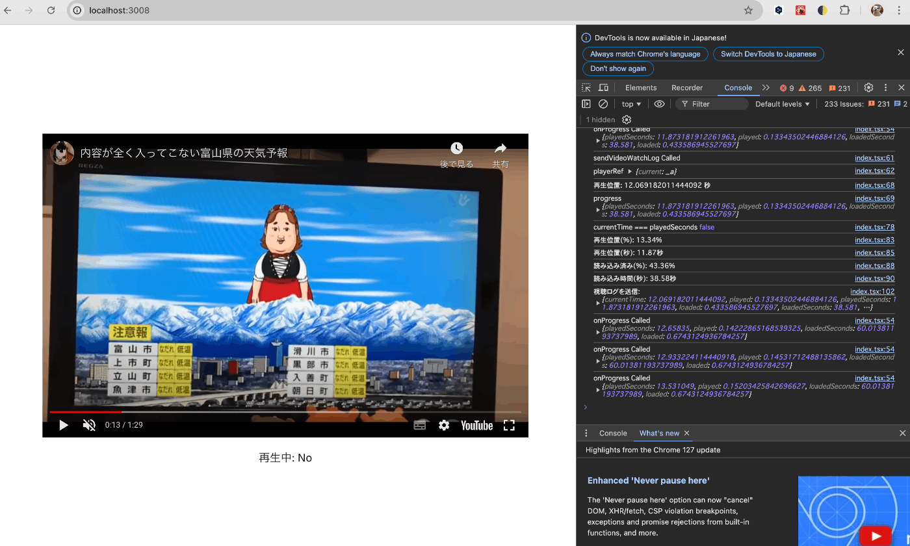The height and width of the screenshot is (546, 910).
Task: Dismiss the DevTools language notice
Action: point(900,53)
